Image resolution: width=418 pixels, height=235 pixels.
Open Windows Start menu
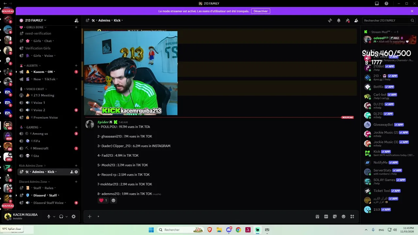tap(151, 230)
